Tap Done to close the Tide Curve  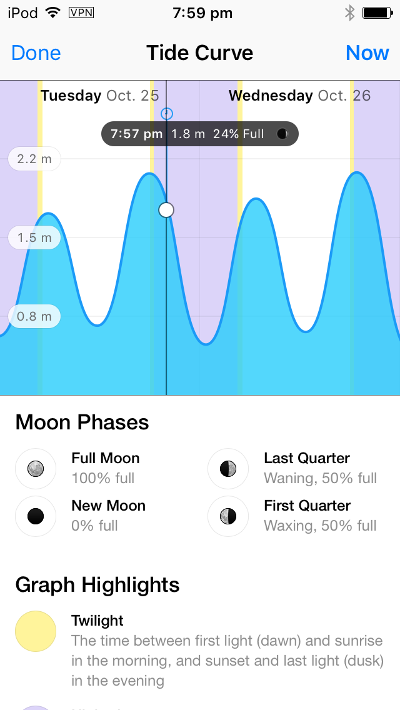pyautogui.click(x=36, y=53)
